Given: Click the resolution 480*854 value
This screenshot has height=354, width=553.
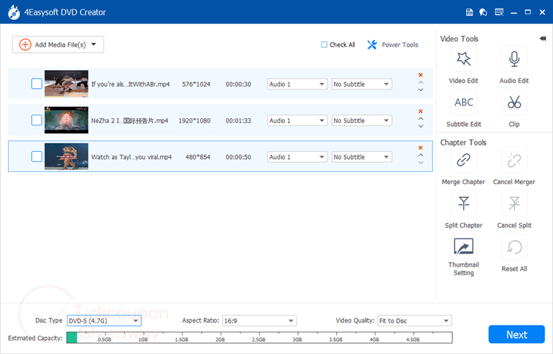Looking at the screenshot, I should (x=197, y=157).
